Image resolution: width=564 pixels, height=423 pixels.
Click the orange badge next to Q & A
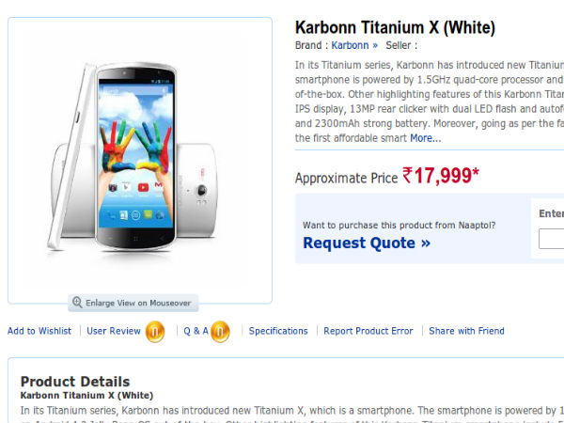pos(220,331)
